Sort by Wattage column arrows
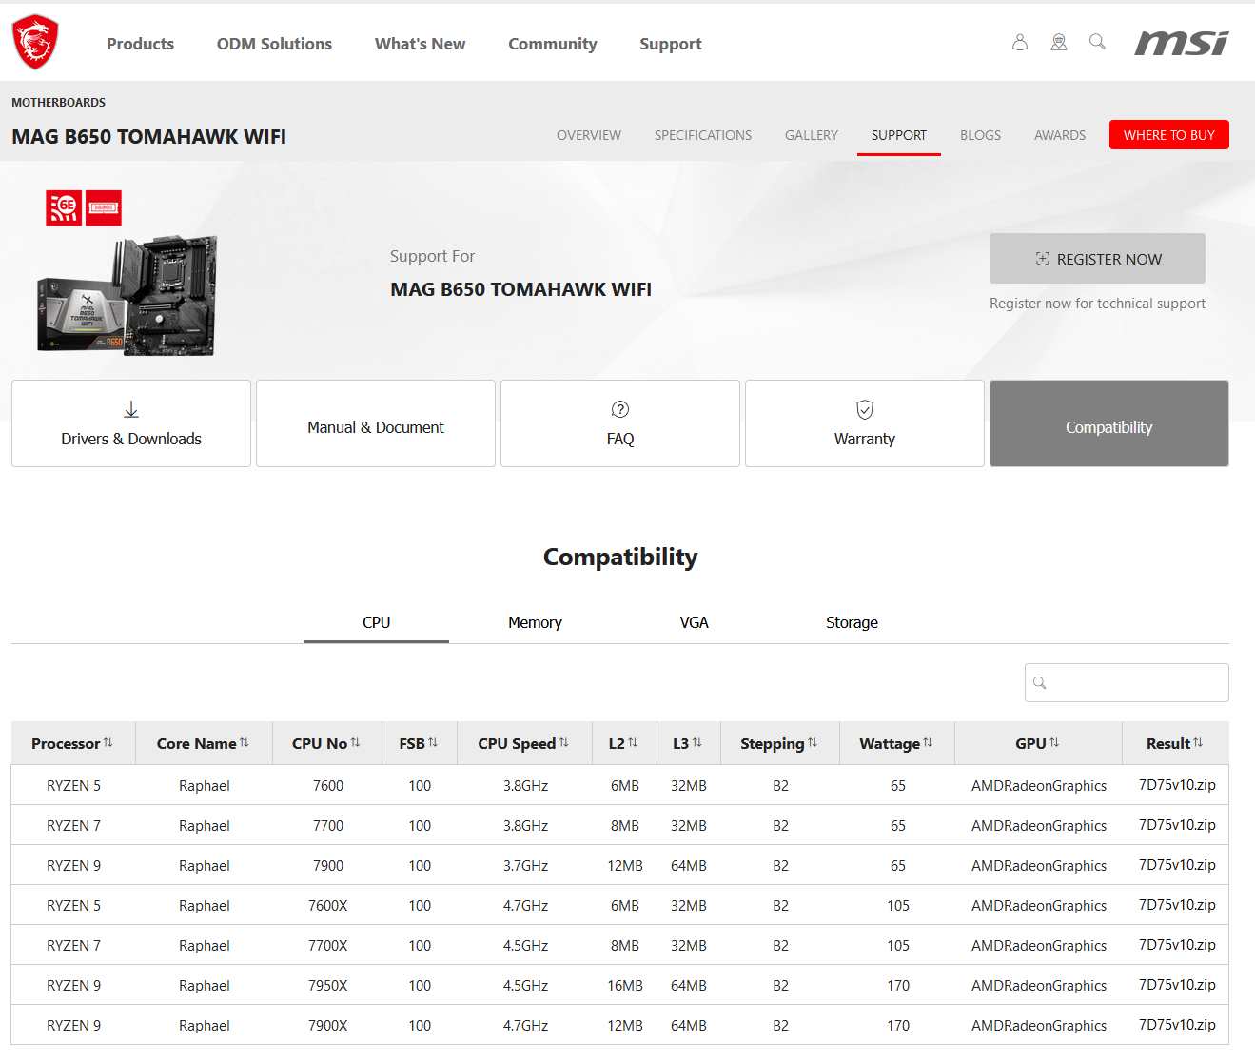The width and height of the screenshot is (1255, 1060). 928,743
